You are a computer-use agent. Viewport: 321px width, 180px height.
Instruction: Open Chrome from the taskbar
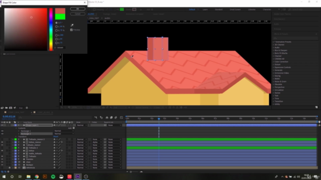(x=37, y=176)
